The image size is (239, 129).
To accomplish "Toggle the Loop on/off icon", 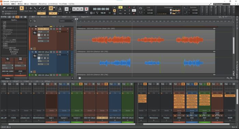I will pos(141,8).
